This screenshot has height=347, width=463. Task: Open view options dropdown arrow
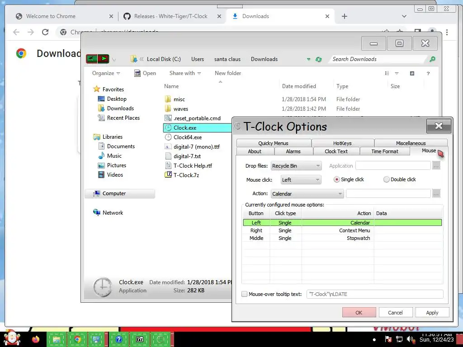click(397, 73)
